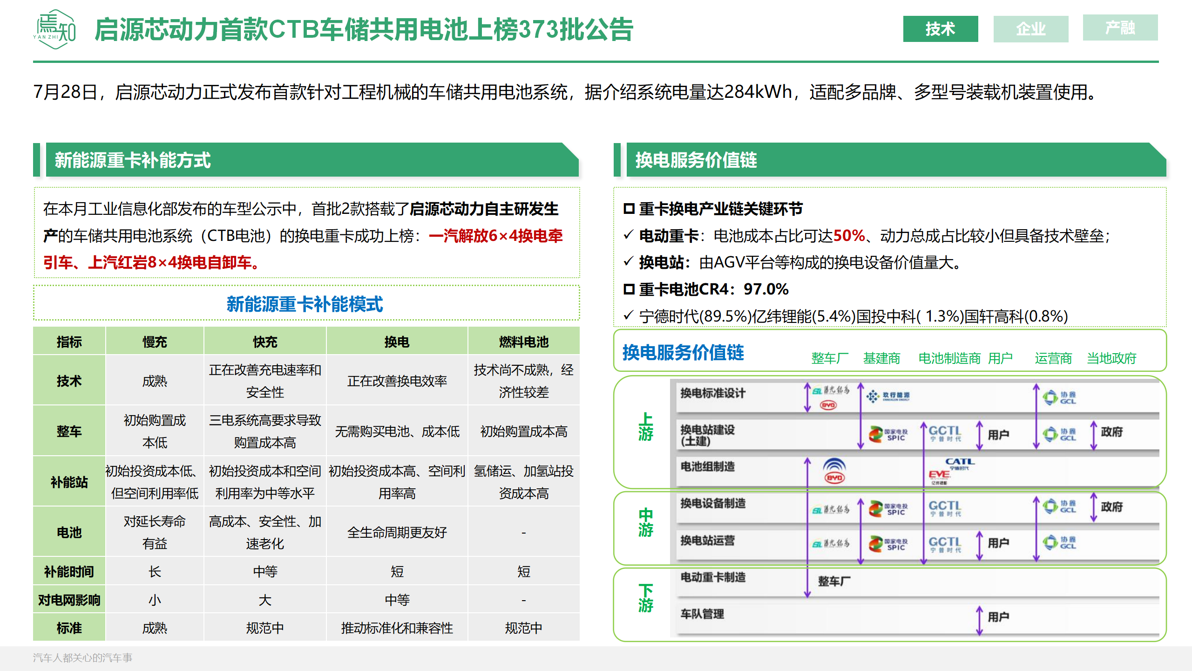
Task: Click the 换电 column header
Action: click(x=397, y=342)
